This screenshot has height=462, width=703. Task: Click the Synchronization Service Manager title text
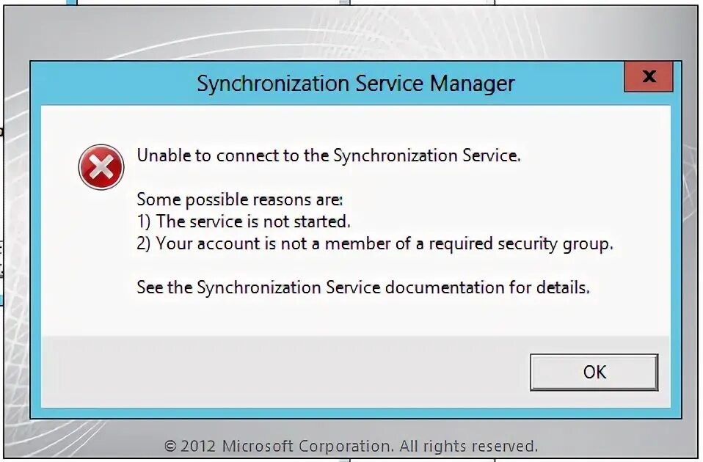[355, 83]
